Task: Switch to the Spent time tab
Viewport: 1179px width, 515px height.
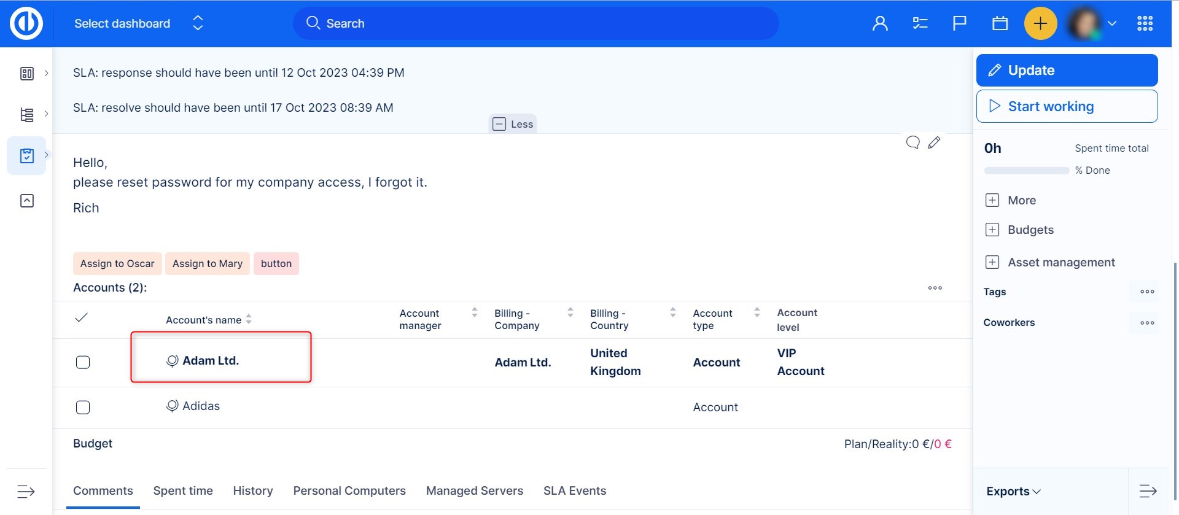Action: pos(183,490)
